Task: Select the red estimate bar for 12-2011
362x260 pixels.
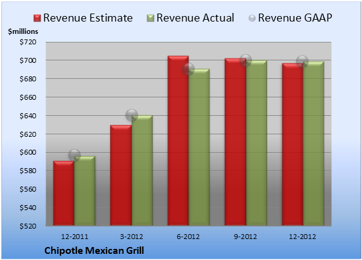Action: click(x=64, y=193)
